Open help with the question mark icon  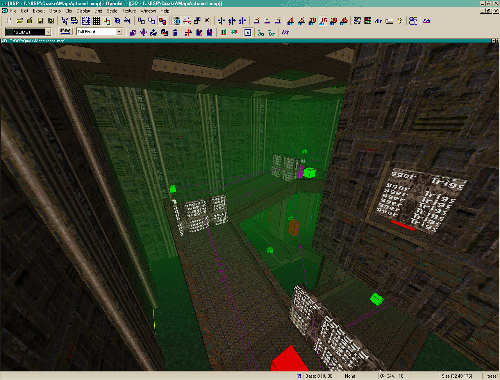tap(400, 21)
